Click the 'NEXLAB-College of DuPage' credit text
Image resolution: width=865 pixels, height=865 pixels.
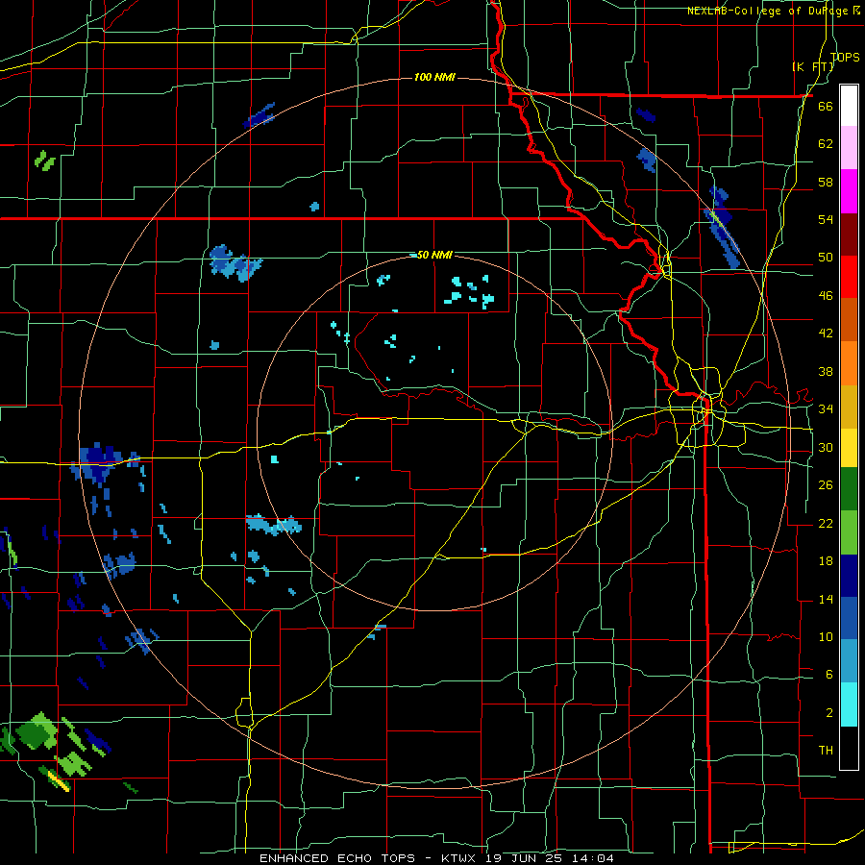(767, 11)
